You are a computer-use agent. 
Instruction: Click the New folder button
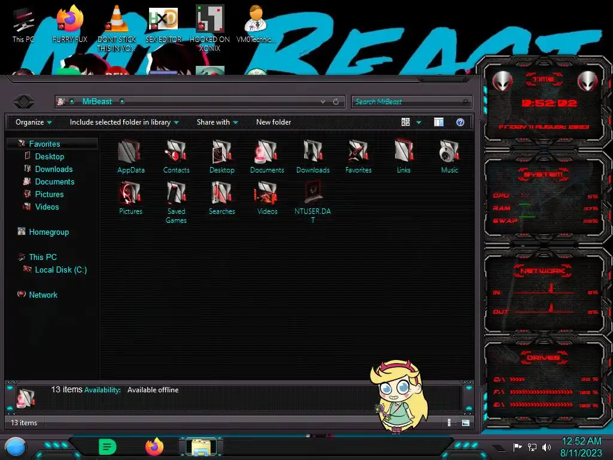(x=274, y=122)
